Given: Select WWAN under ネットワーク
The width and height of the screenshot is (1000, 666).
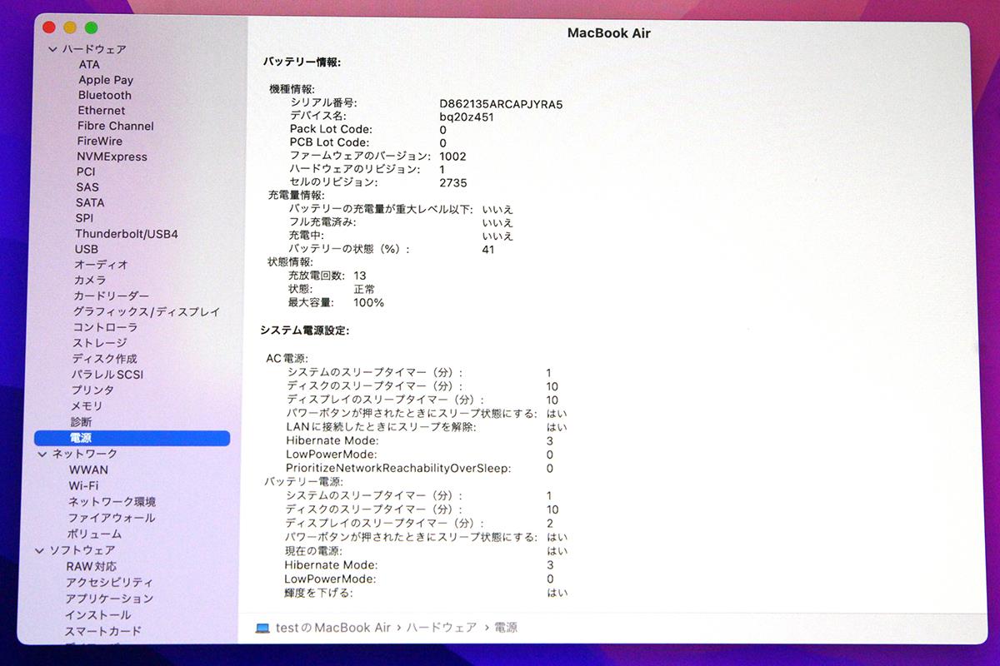Looking at the screenshot, I should click(89, 470).
